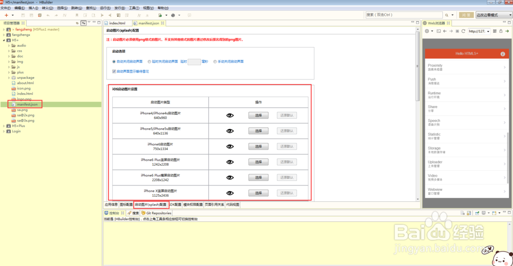Open the http://127 address dropdown
The width and height of the screenshot is (513, 266).
click(488, 31)
